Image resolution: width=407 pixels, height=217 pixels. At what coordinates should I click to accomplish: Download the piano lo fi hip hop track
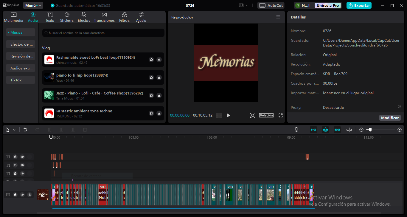click(159, 77)
